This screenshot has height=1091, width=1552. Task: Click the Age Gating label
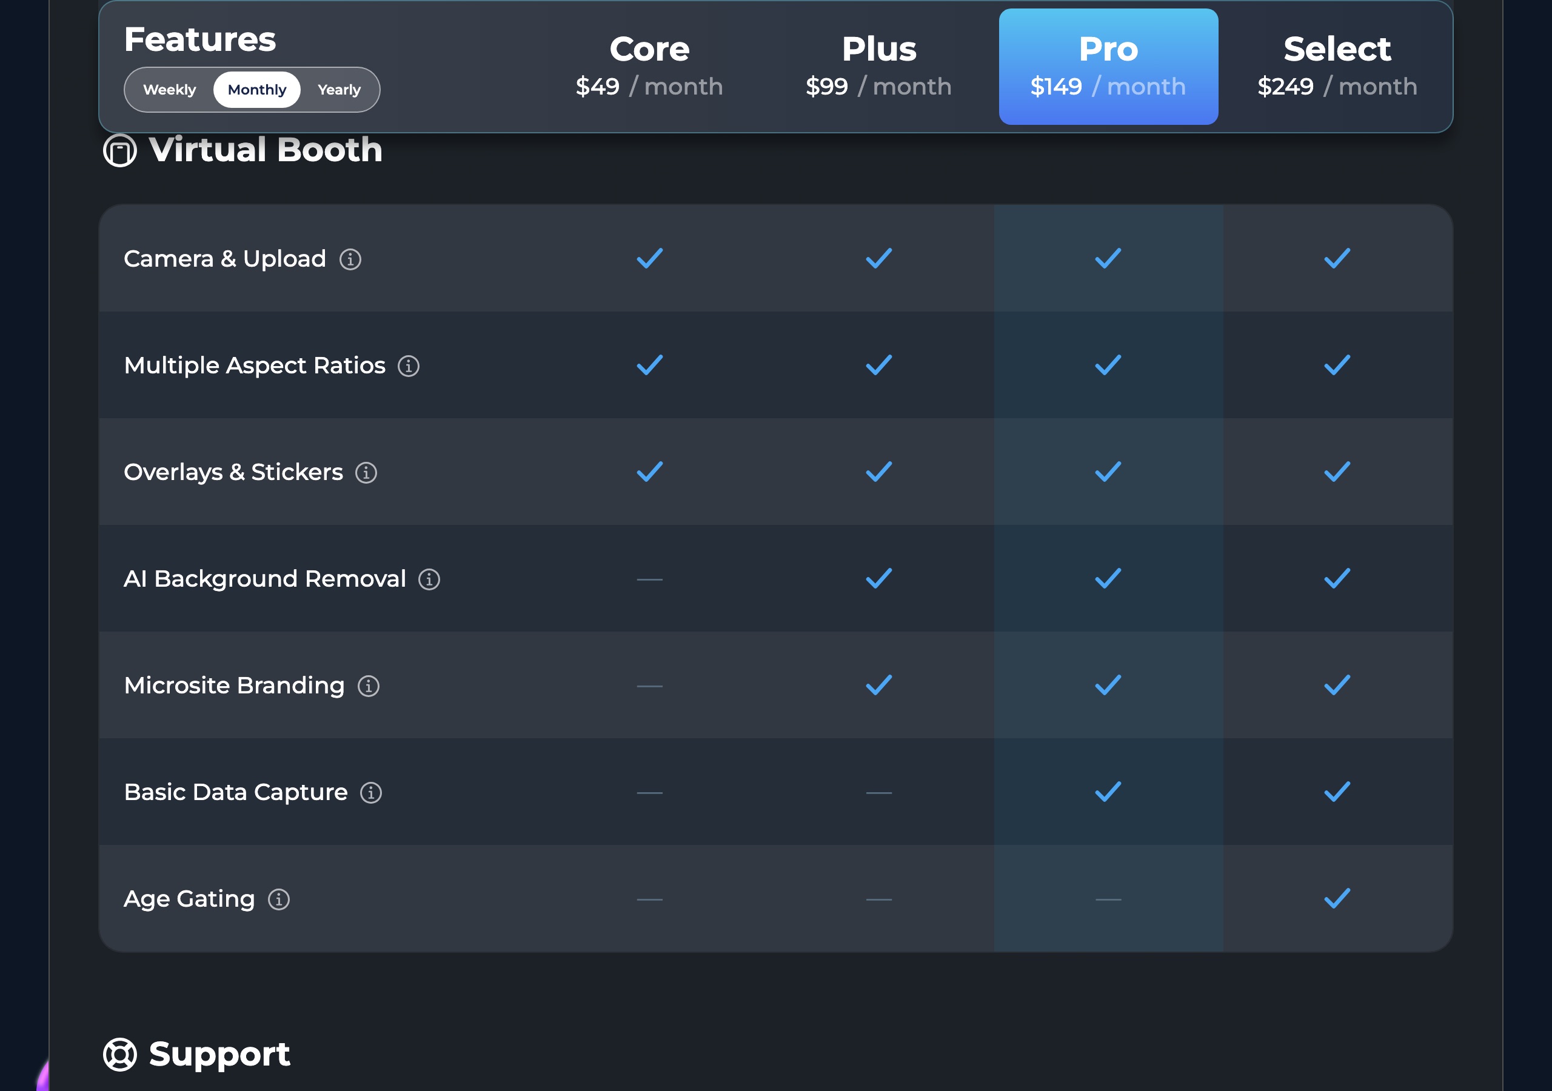189,899
